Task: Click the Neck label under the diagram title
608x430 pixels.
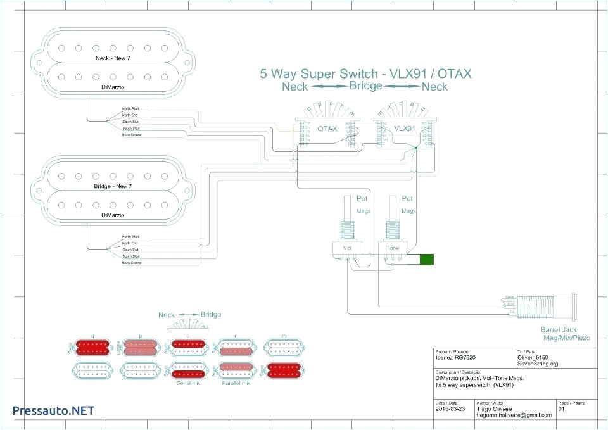Action: pos(295,87)
